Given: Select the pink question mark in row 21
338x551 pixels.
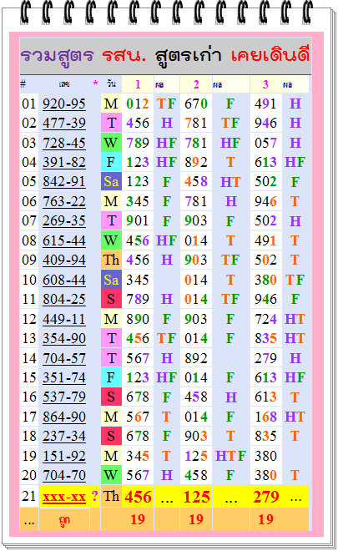Looking at the screenshot, I should pos(95,496).
